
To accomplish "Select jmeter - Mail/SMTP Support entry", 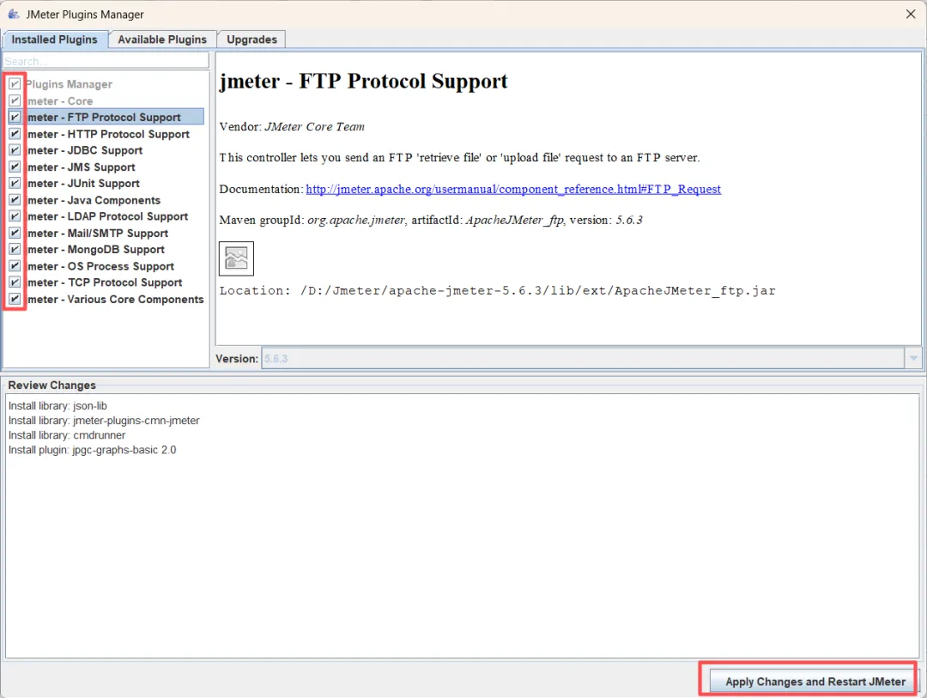I will tap(98, 234).
